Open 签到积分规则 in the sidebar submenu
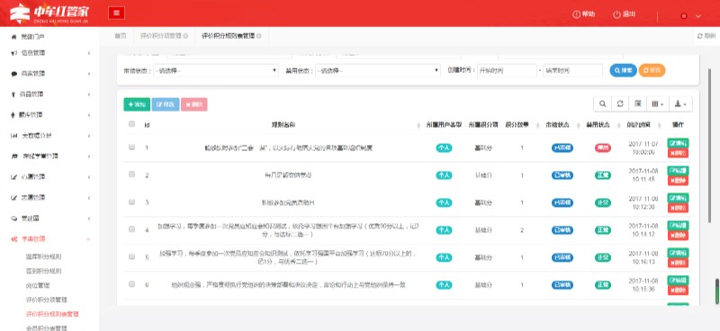 [x=43, y=272]
